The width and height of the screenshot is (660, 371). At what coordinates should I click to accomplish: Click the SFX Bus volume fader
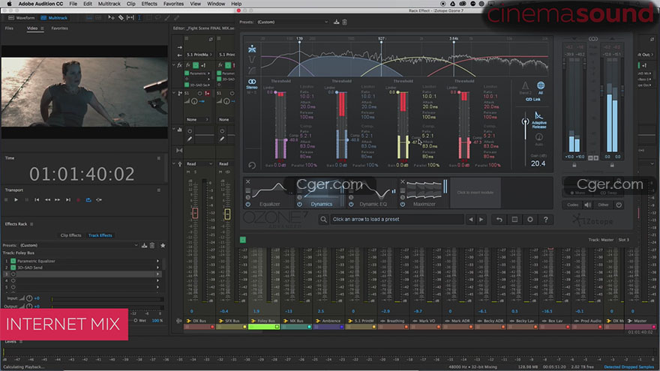click(227, 214)
